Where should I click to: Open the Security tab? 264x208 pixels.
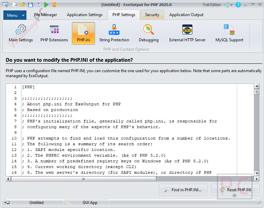pos(152,15)
